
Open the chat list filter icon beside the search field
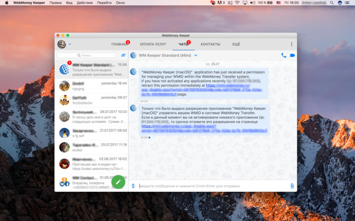(x=123, y=55)
